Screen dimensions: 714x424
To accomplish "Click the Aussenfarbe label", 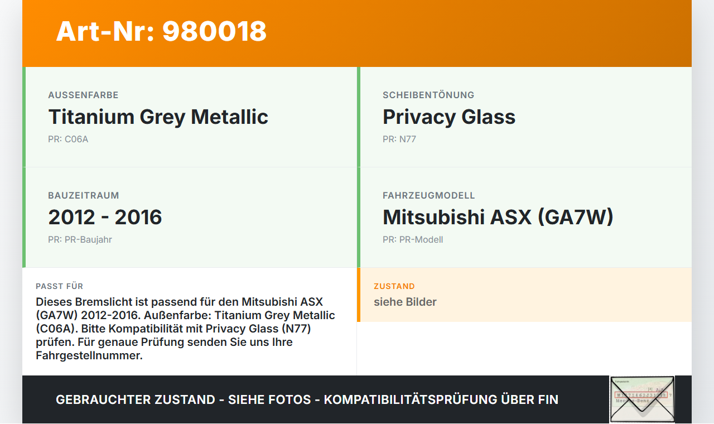I will [x=83, y=95].
